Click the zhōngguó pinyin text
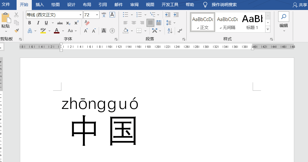Screen dimensions: 308x162 (100, 104)
